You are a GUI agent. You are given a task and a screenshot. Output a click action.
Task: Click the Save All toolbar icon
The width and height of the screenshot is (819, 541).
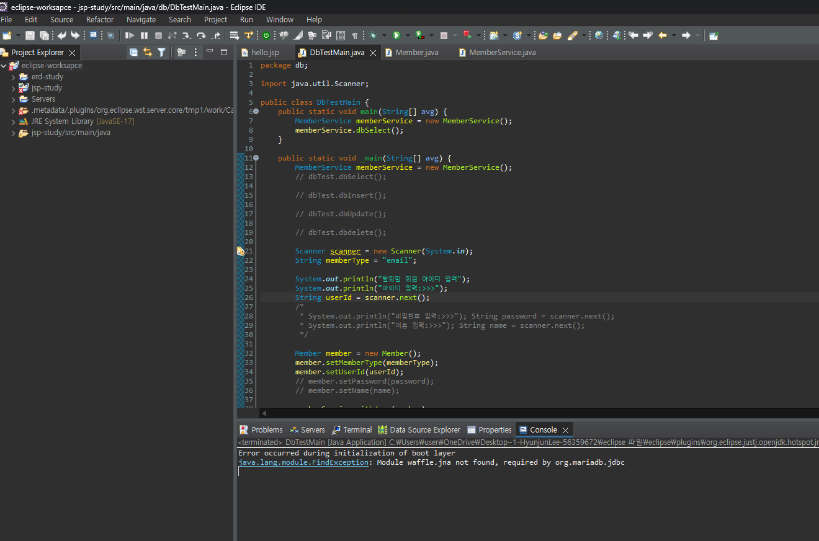44,35
